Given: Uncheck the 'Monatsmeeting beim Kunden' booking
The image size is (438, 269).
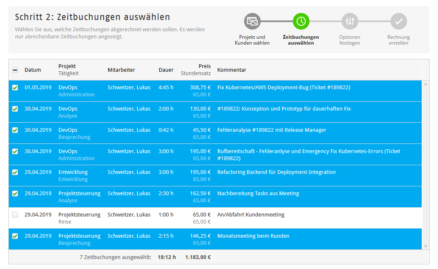Looking at the screenshot, I should 15,236.
